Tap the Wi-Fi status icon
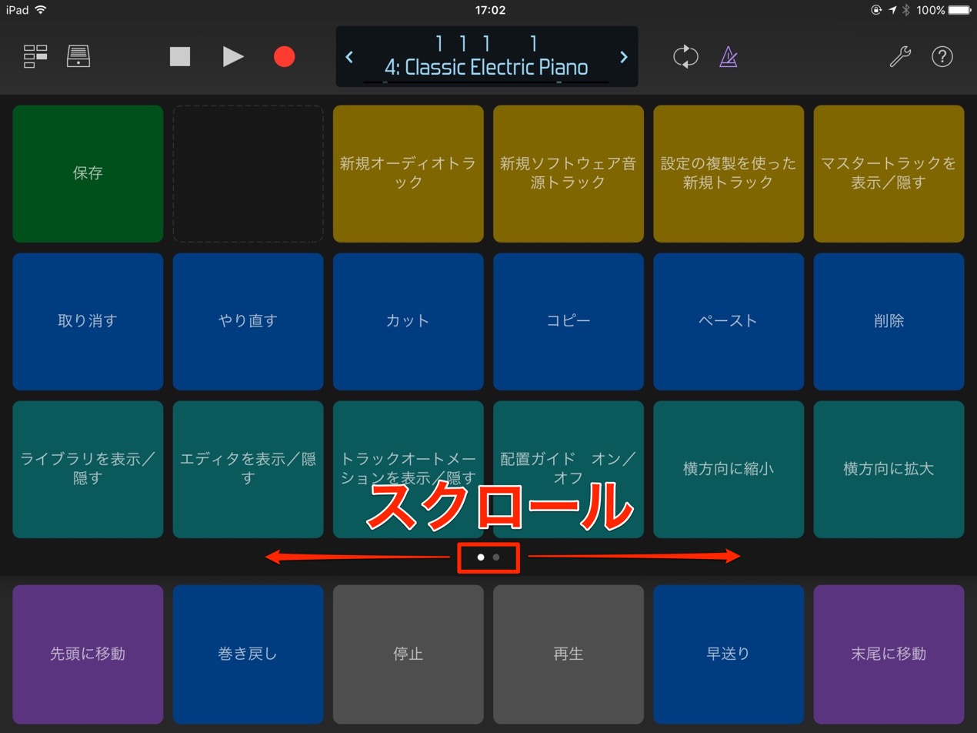Screen dimensions: 977x733 (41, 10)
